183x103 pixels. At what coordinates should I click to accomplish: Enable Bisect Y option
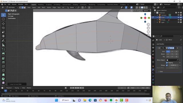[x=172, y=54]
